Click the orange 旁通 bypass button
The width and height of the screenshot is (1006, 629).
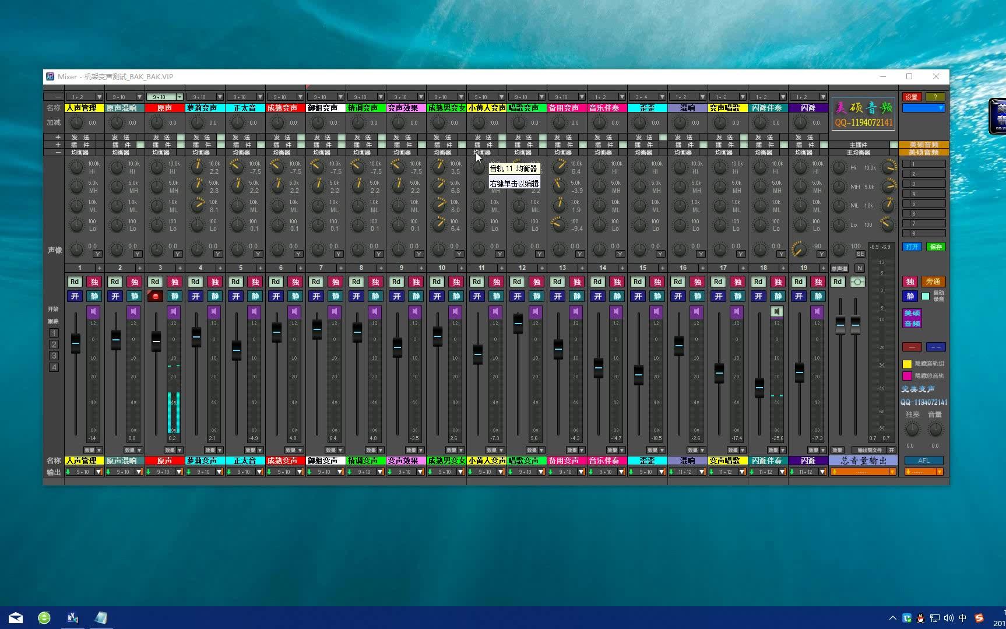tap(933, 282)
